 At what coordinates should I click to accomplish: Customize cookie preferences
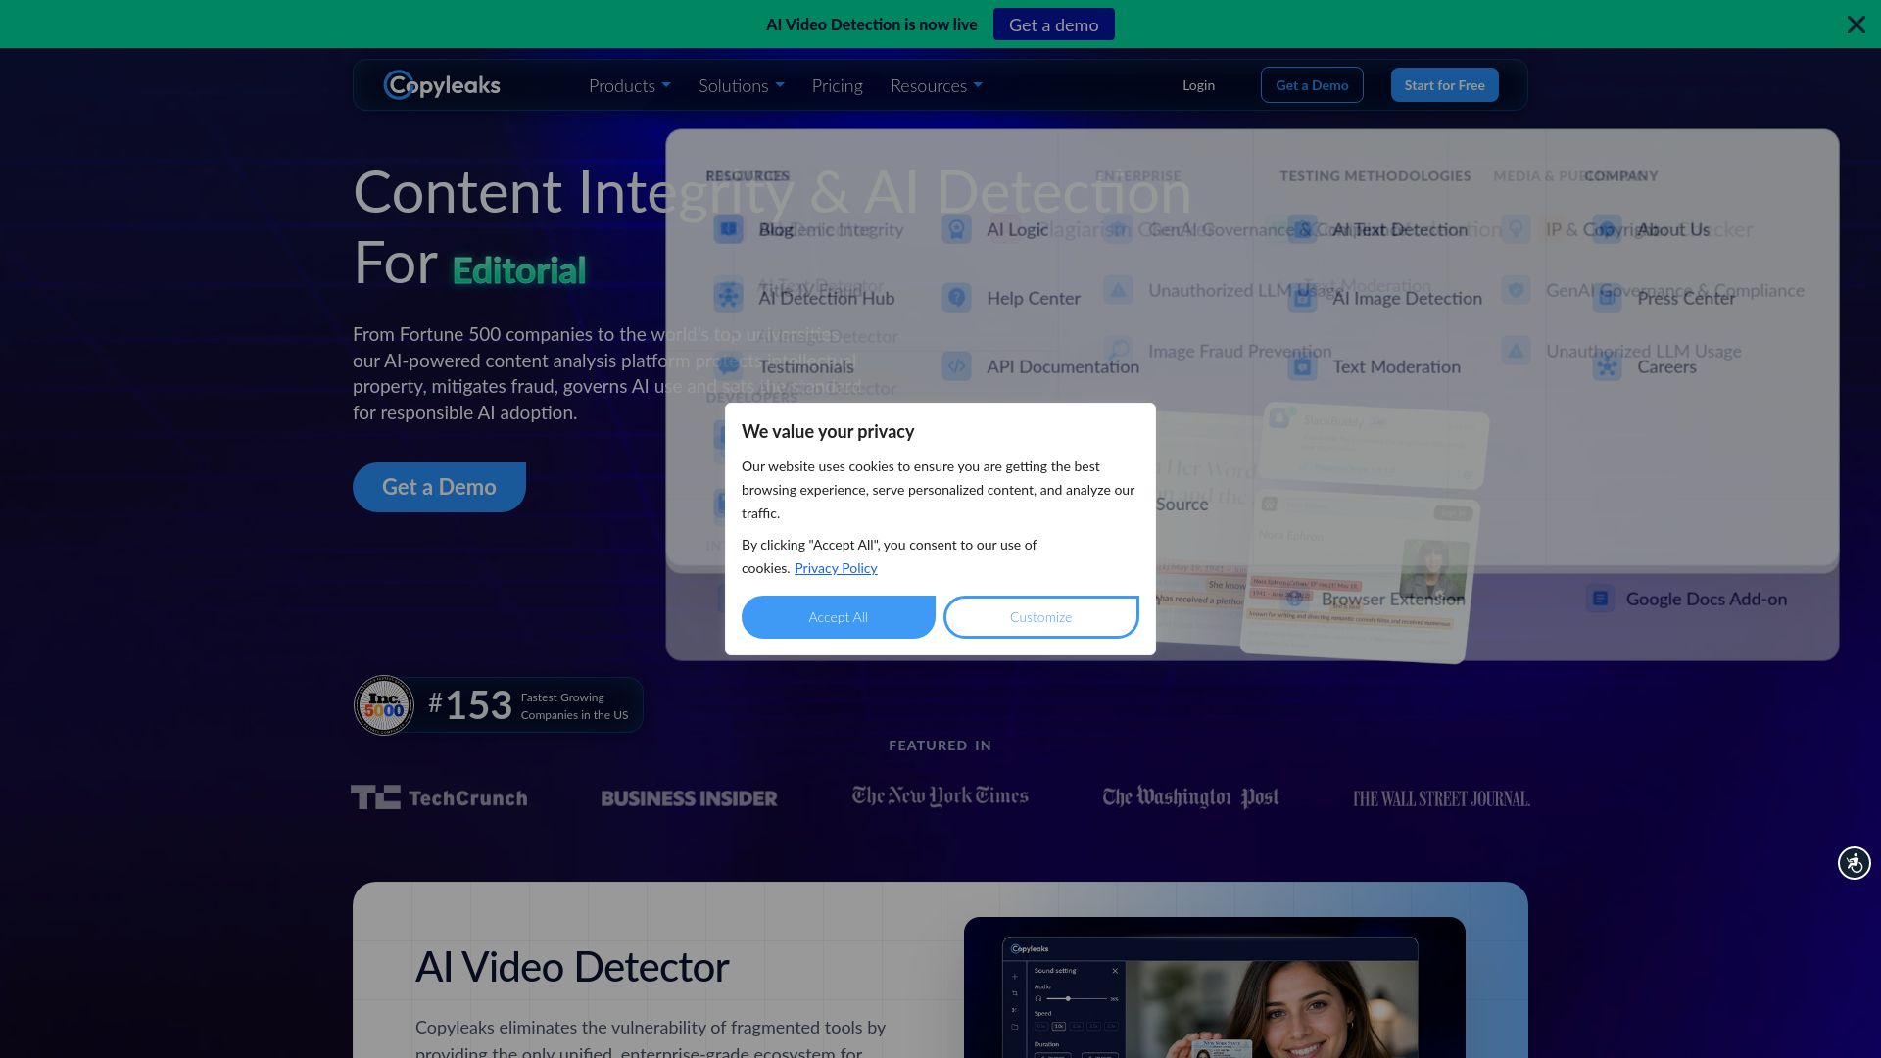1040,617
